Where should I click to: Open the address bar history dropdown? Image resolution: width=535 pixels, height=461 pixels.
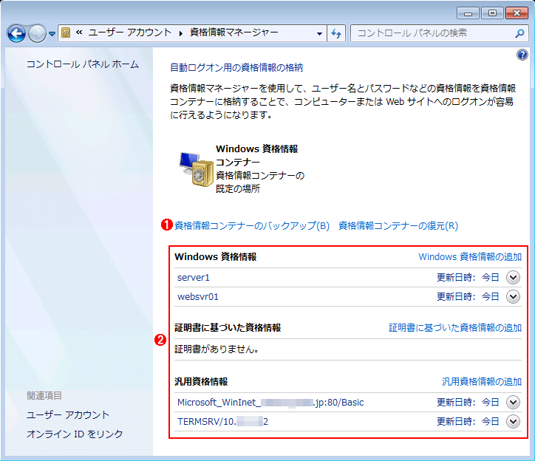pos(319,33)
